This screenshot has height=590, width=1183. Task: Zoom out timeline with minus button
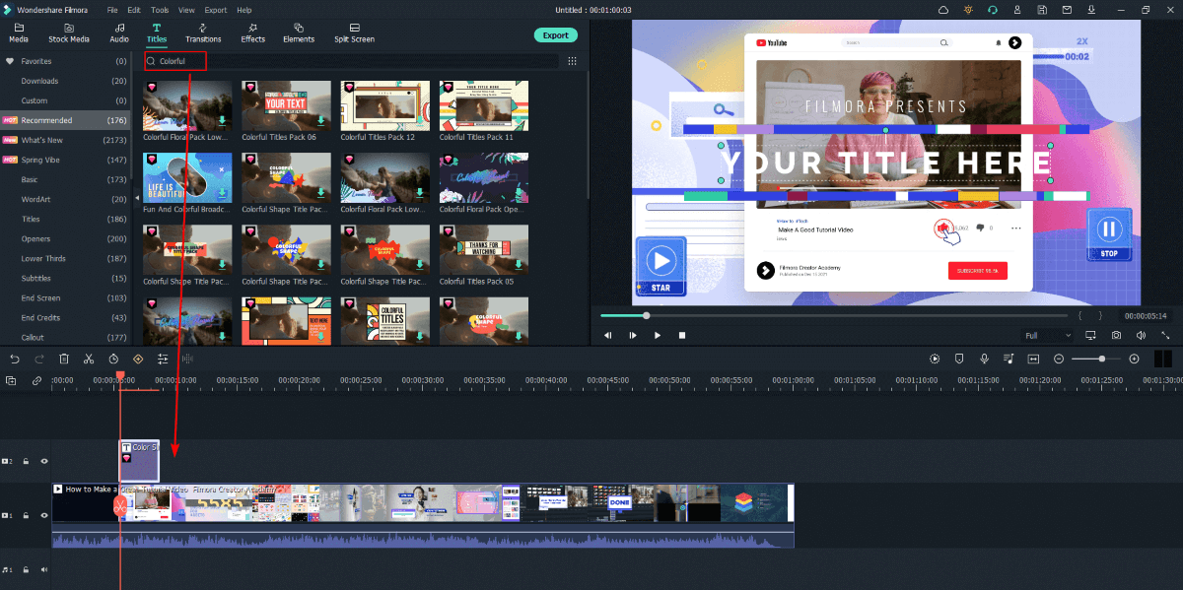click(1059, 360)
